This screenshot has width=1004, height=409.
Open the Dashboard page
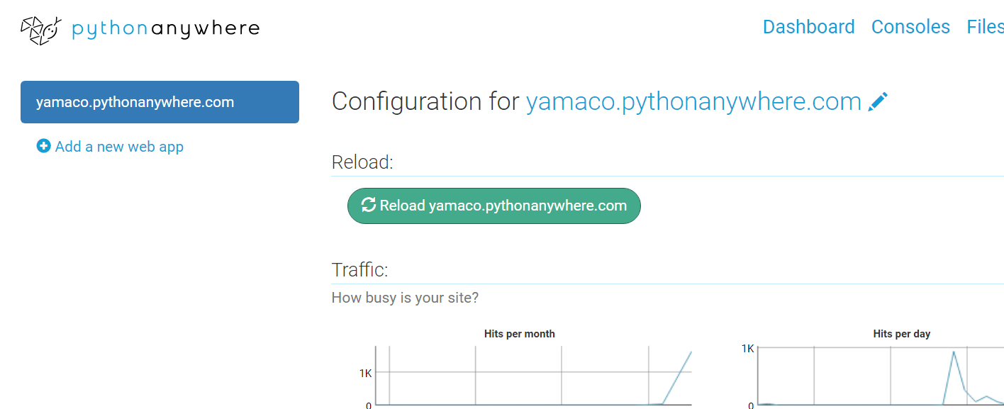(808, 27)
